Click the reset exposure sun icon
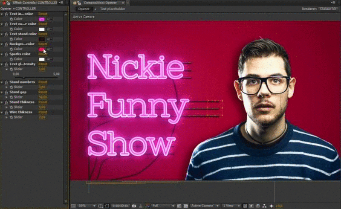 click(271, 206)
